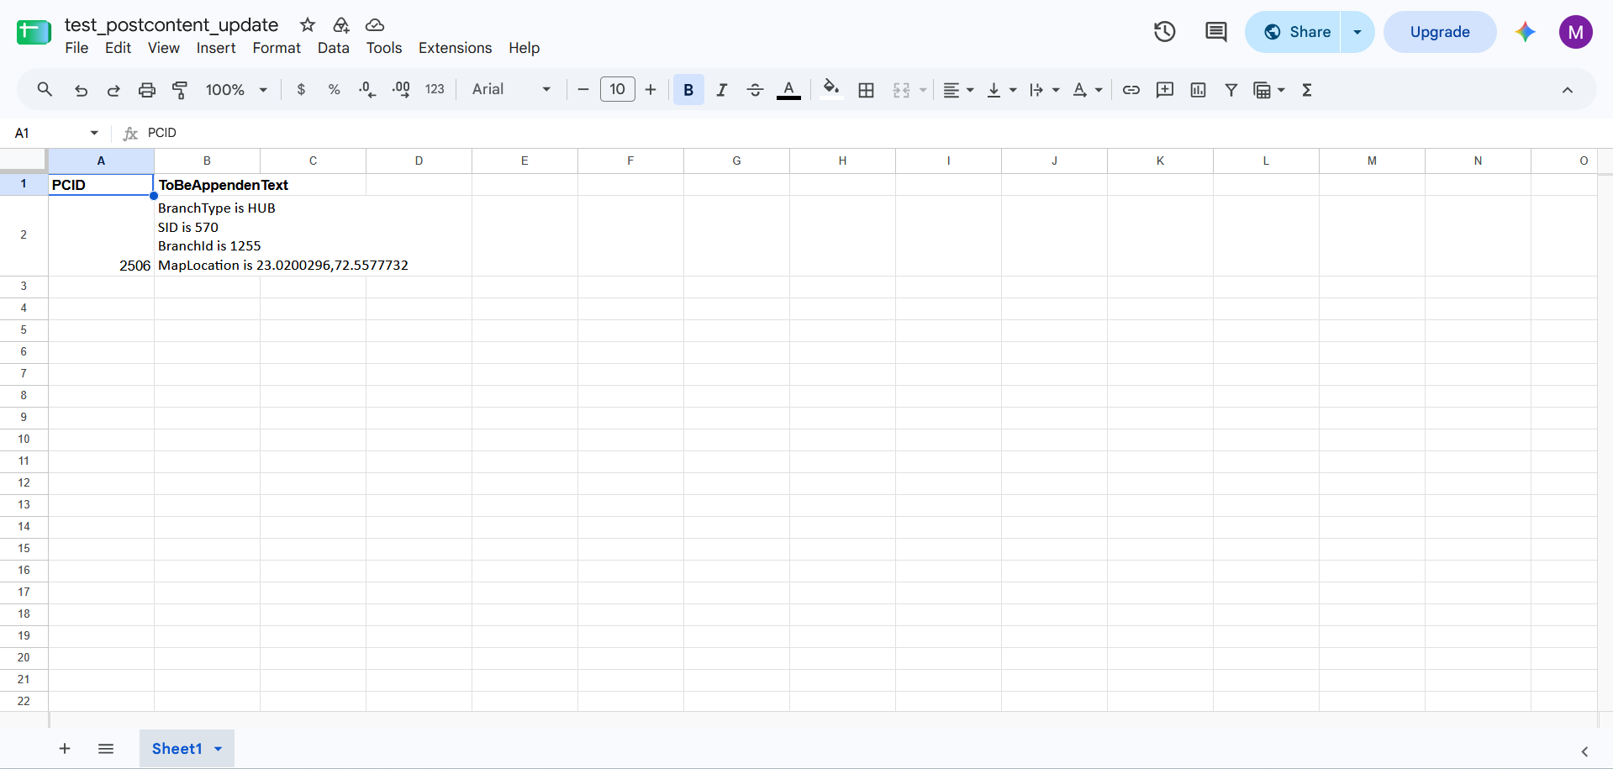Print the spreadsheet

147,90
